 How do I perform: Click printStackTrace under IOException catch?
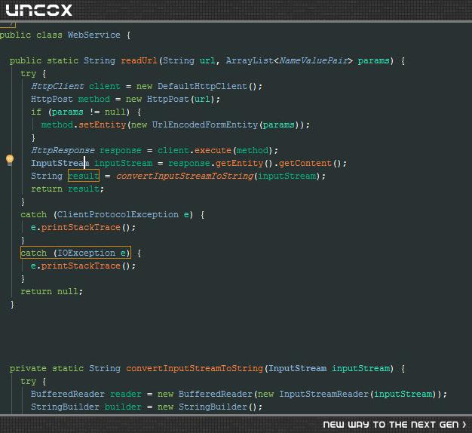pos(81,266)
